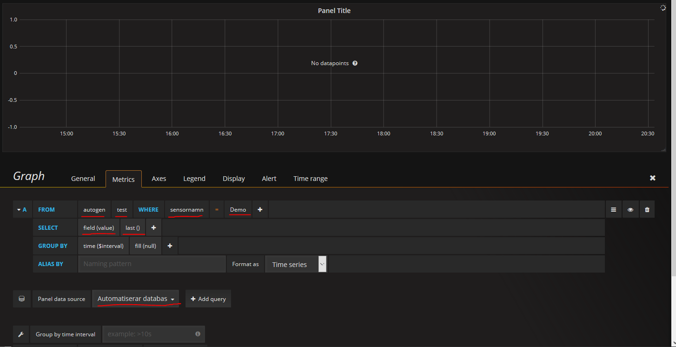Image resolution: width=676 pixels, height=347 pixels.
Task: Edit the time ($interval) group by part
Action: pos(103,246)
